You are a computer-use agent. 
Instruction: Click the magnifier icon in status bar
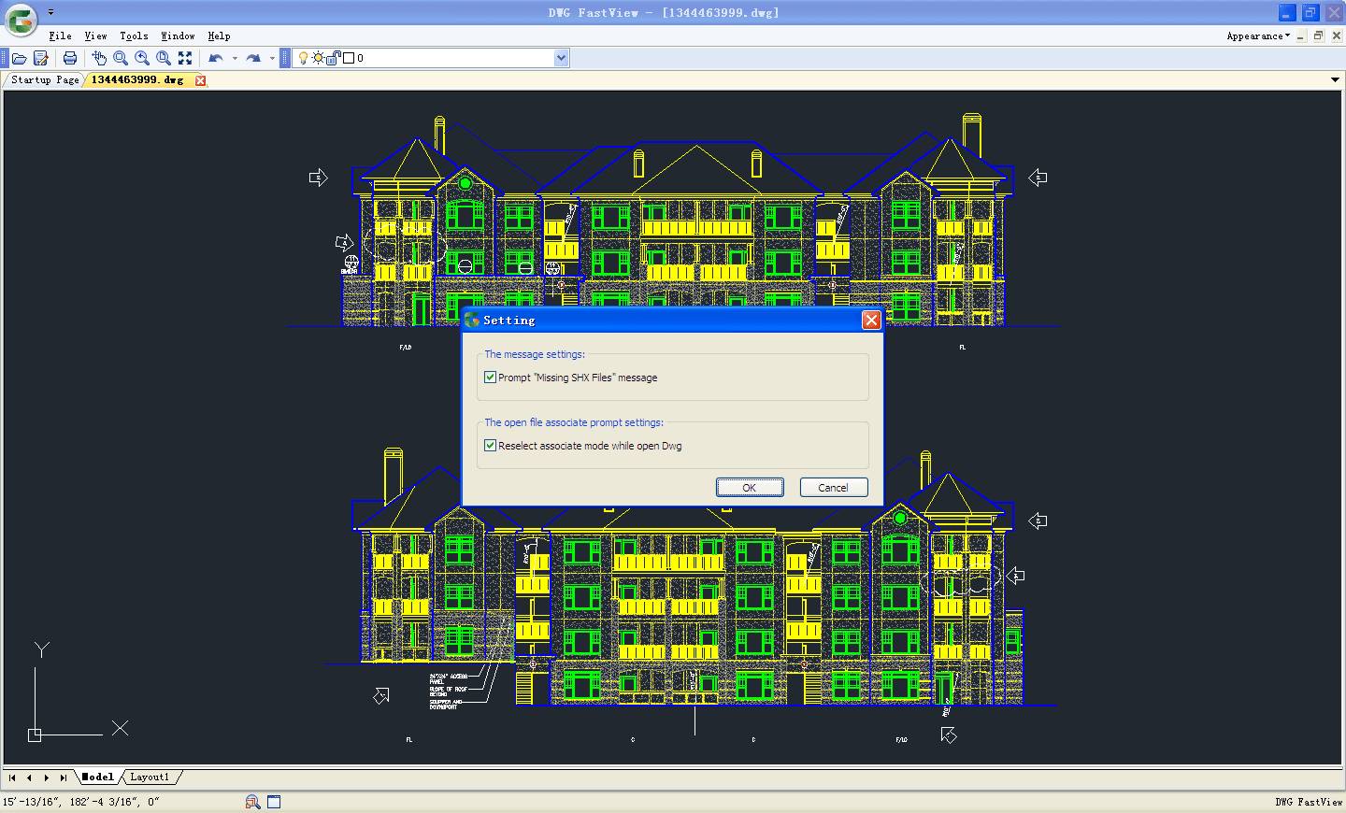252,802
